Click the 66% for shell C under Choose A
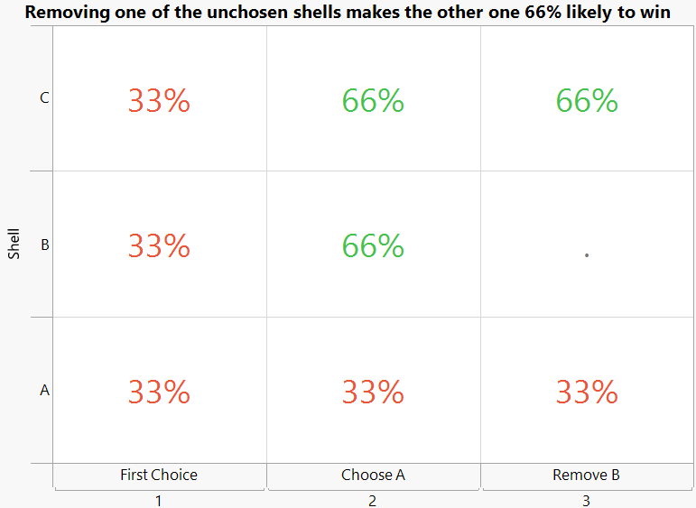 [373, 100]
